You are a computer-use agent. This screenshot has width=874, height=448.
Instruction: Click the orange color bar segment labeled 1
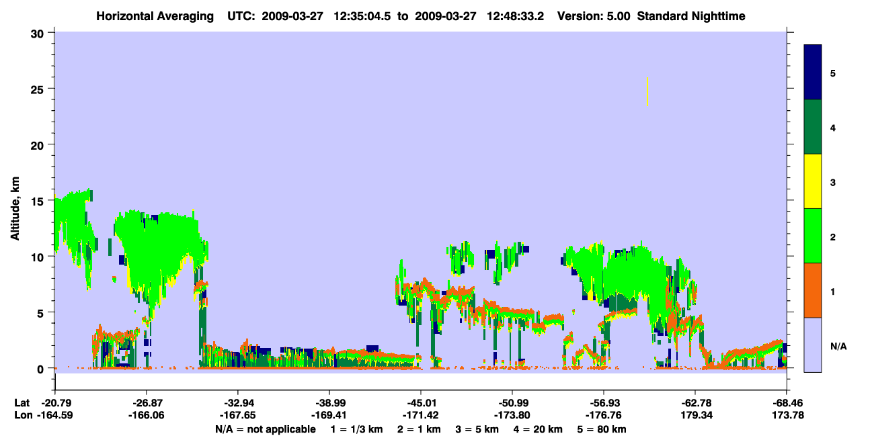click(813, 290)
